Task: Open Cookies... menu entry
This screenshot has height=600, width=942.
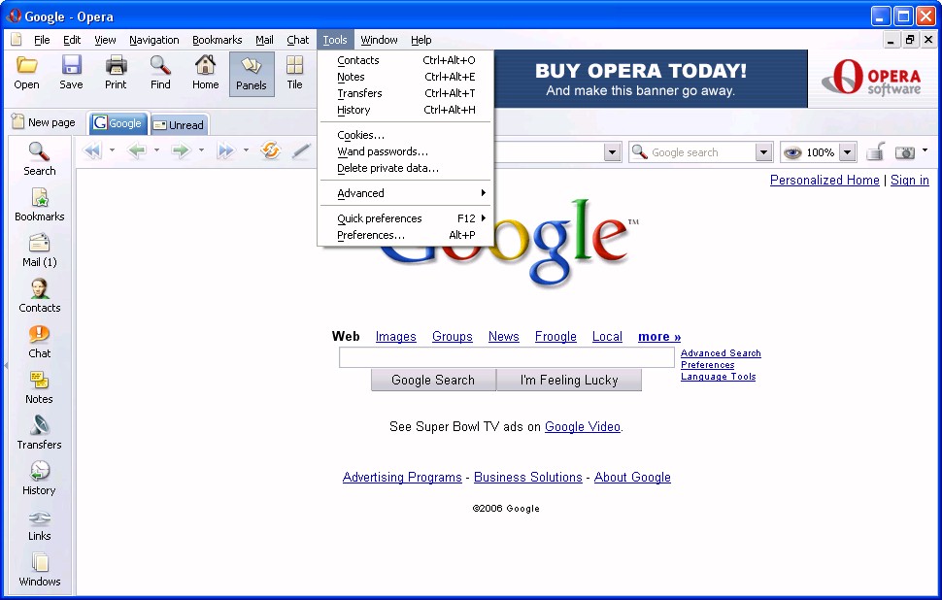Action: coord(406,135)
